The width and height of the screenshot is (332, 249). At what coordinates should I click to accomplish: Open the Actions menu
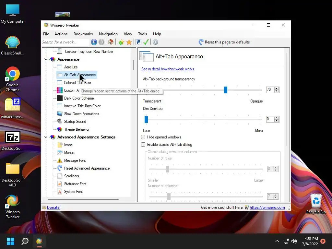pos(61,34)
